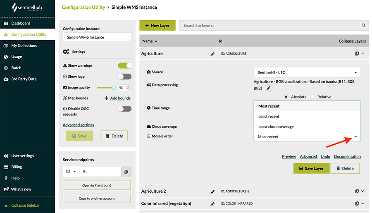
Task: Select the Relative time range radio
Action: (312, 97)
